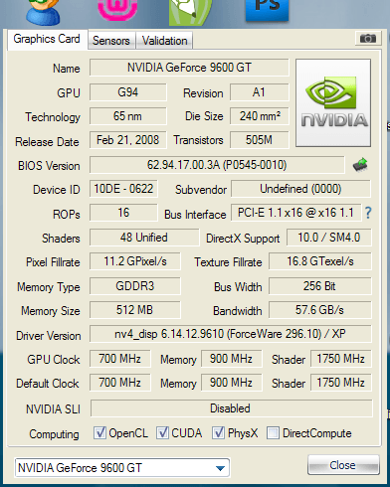Click the Subvendor Undefined (0000) field
The width and height of the screenshot is (390, 487).
pos(300,189)
